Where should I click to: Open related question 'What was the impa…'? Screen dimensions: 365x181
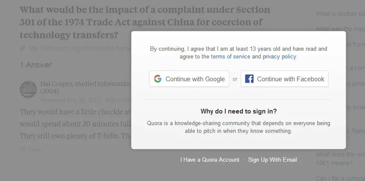click(x=340, y=29)
